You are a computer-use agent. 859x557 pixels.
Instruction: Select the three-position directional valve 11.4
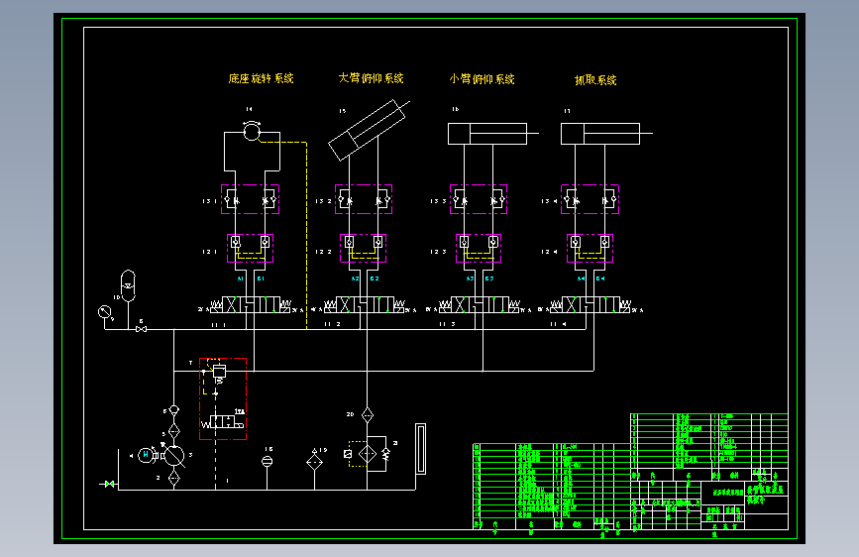[x=591, y=305]
